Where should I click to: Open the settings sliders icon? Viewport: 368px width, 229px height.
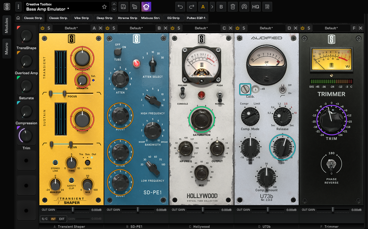coord(267,6)
